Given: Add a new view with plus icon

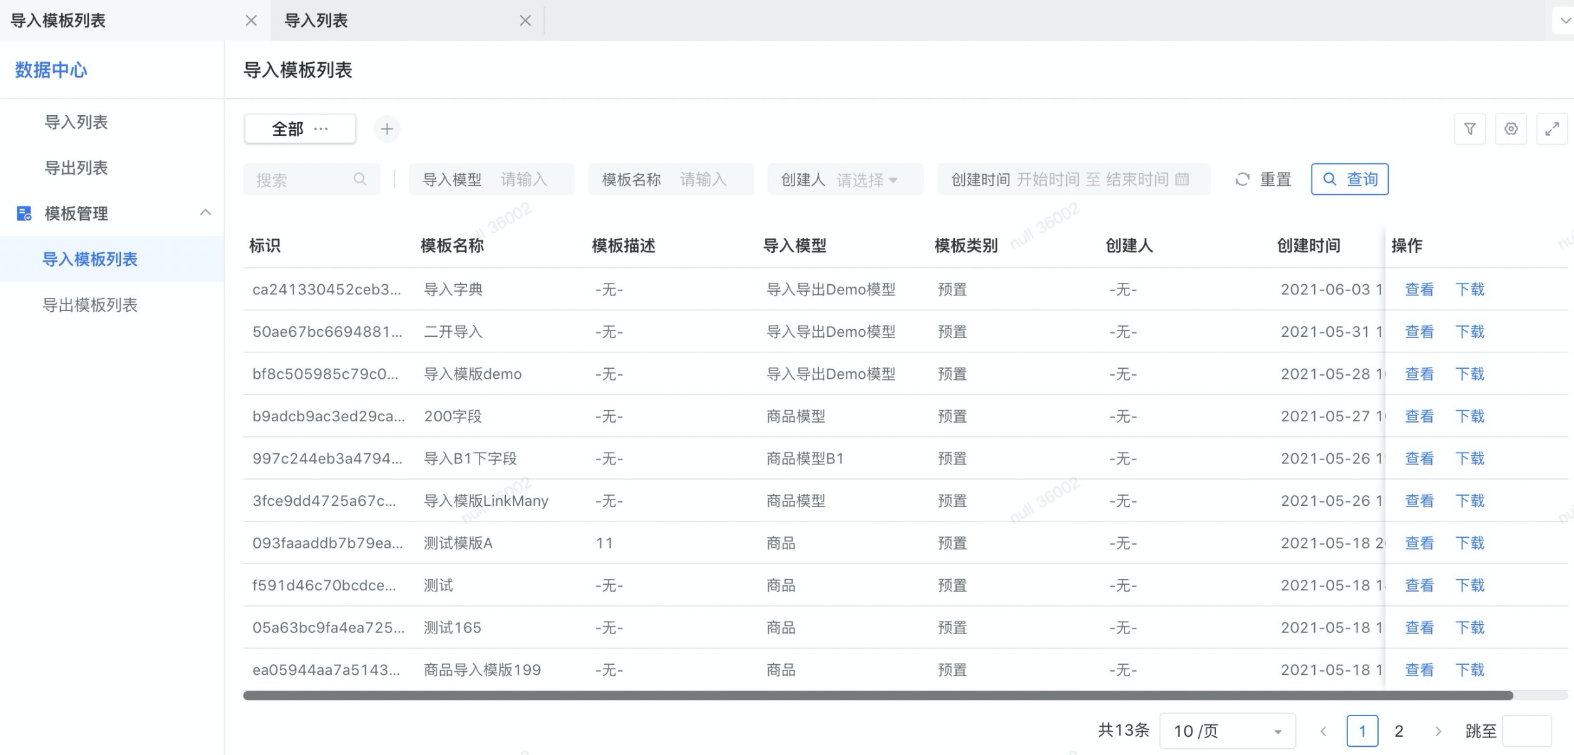Looking at the screenshot, I should [x=387, y=129].
